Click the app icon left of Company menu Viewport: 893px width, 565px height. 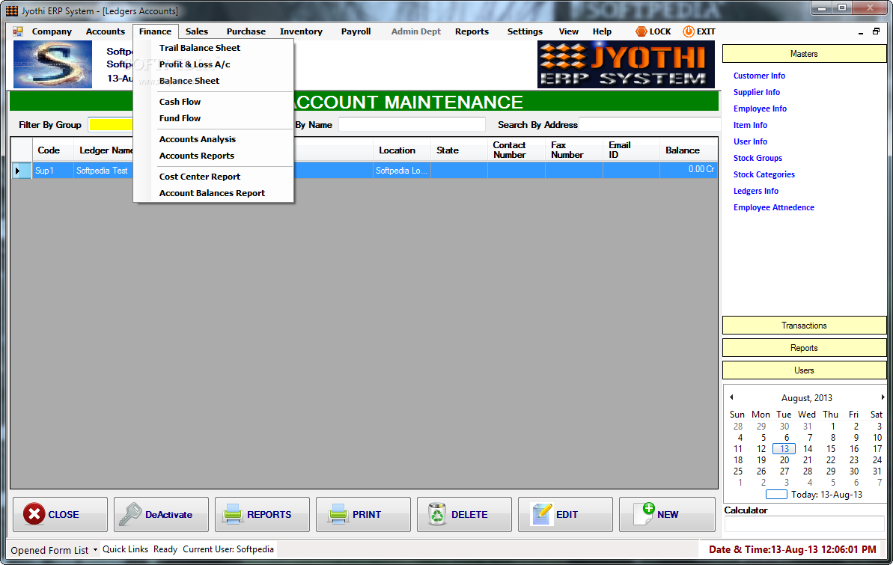point(18,31)
